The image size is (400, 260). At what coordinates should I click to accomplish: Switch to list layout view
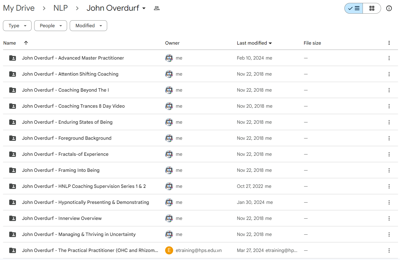[x=354, y=8]
